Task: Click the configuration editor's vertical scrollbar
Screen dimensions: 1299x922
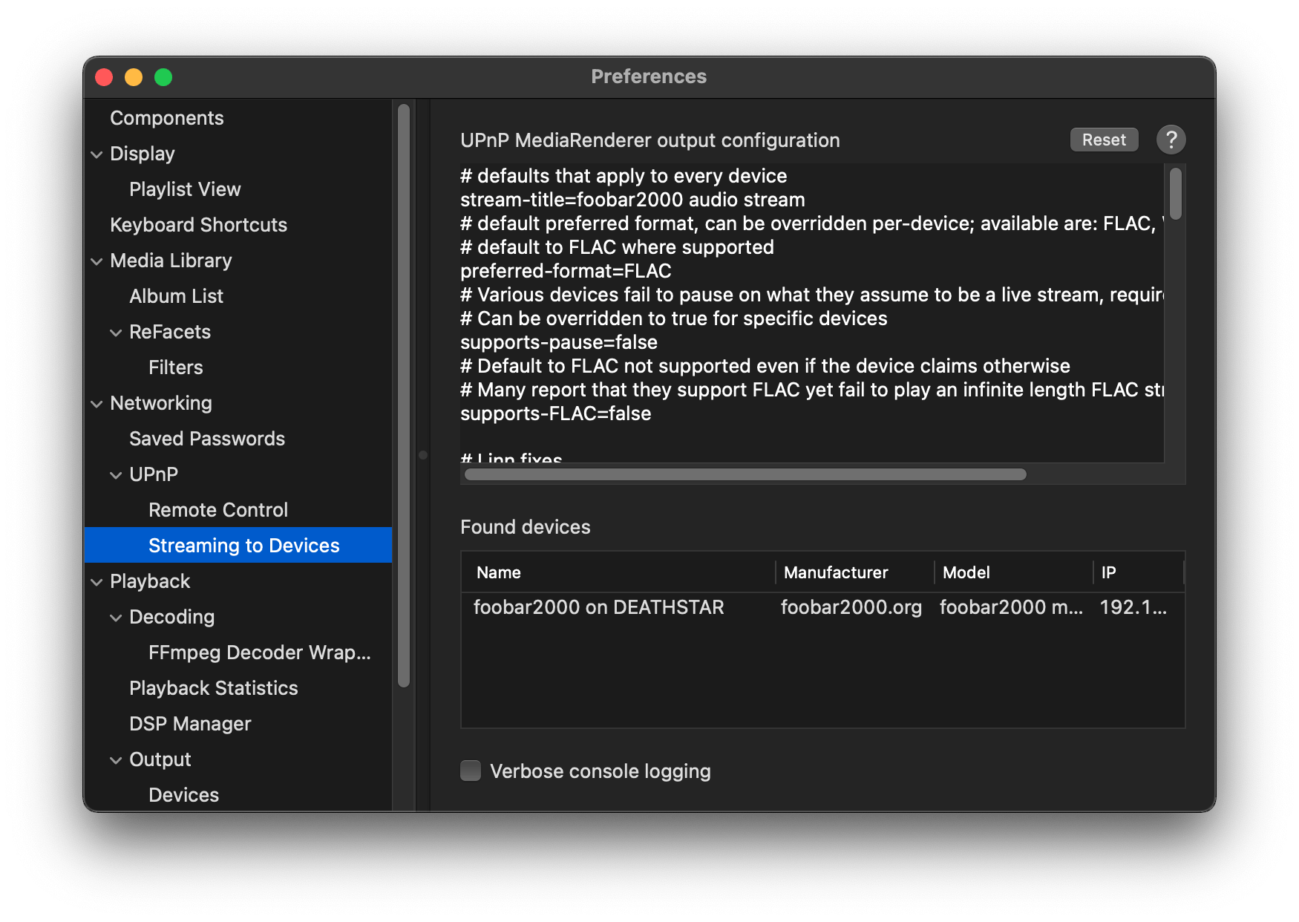Action: (x=1175, y=194)
